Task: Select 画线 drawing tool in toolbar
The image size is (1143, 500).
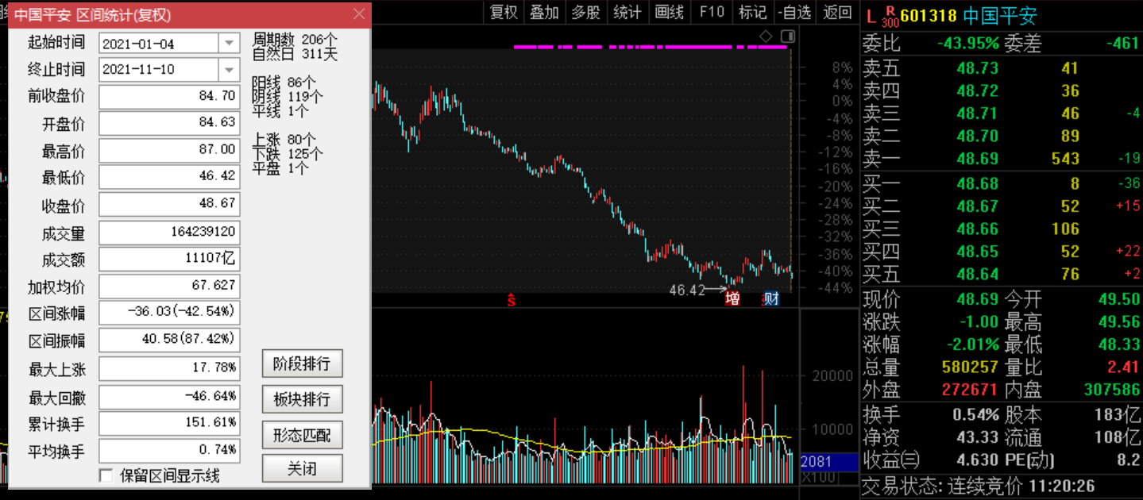Action: pyautogui.click(x=670, y=12)
